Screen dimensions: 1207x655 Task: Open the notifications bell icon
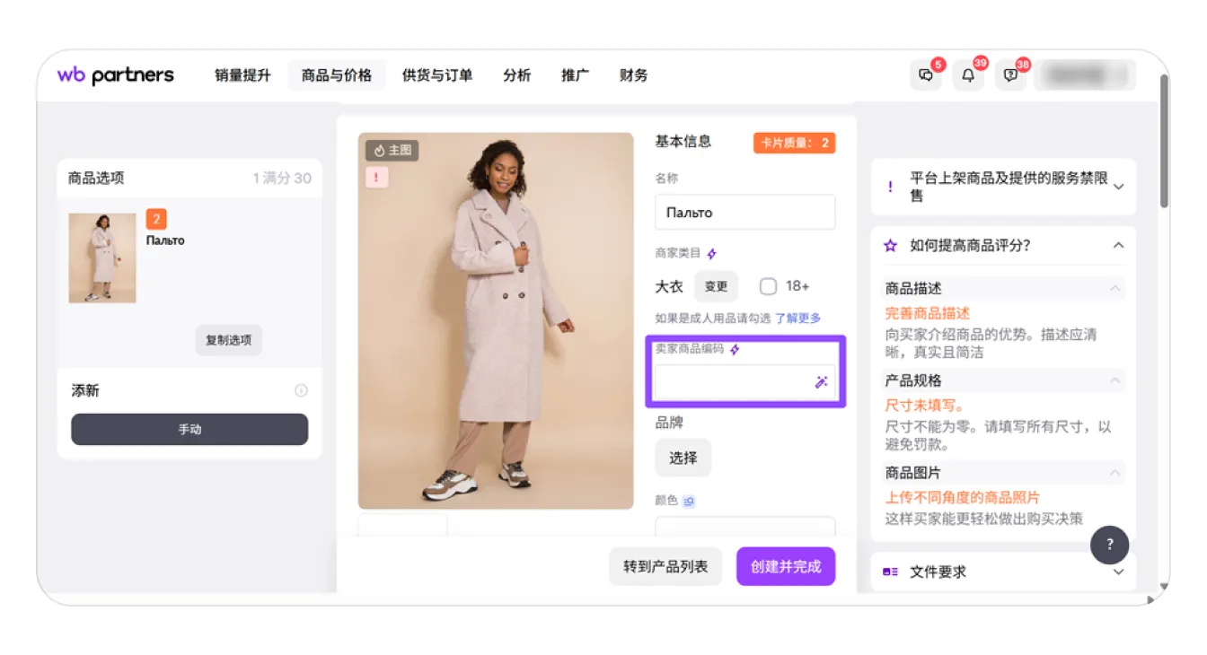968,75
